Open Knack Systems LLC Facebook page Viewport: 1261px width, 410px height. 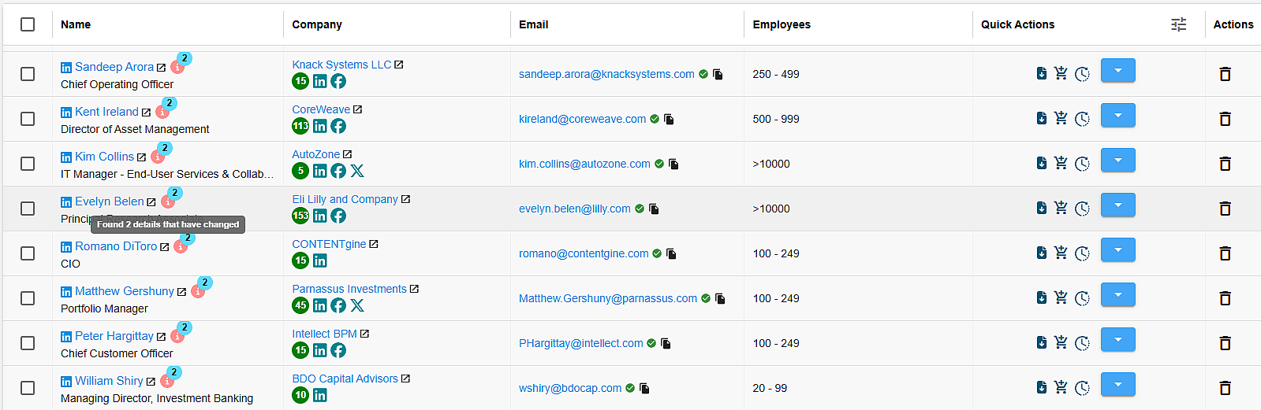tap(338, 81)
